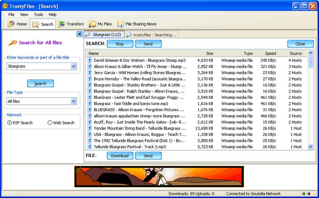This screenshot has width=319, height=198.
Task: Click file icon of allison krause appalachian stomp
Action: coord(89,116)
